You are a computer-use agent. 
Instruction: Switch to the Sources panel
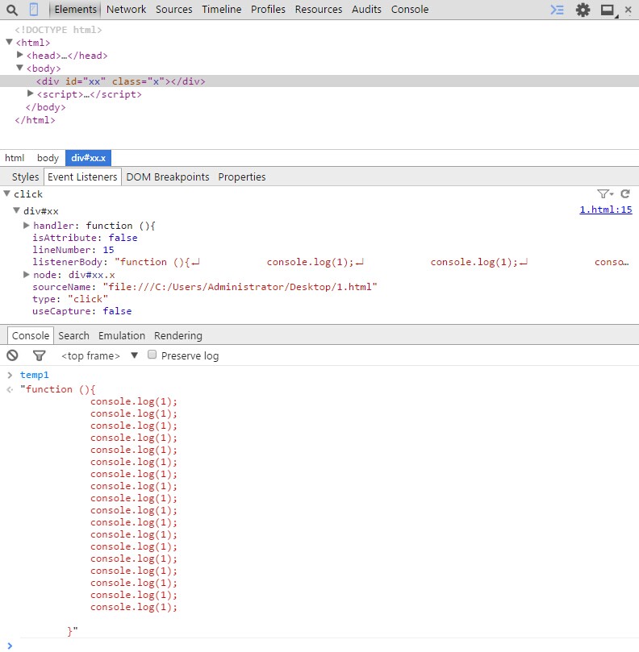[x=174, y=9]
